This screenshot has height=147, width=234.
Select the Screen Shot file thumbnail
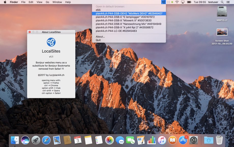[x=222, y=32]
